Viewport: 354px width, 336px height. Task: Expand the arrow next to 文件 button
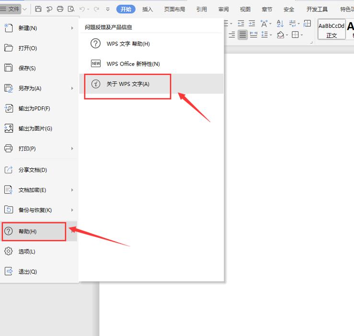[25, 9]
